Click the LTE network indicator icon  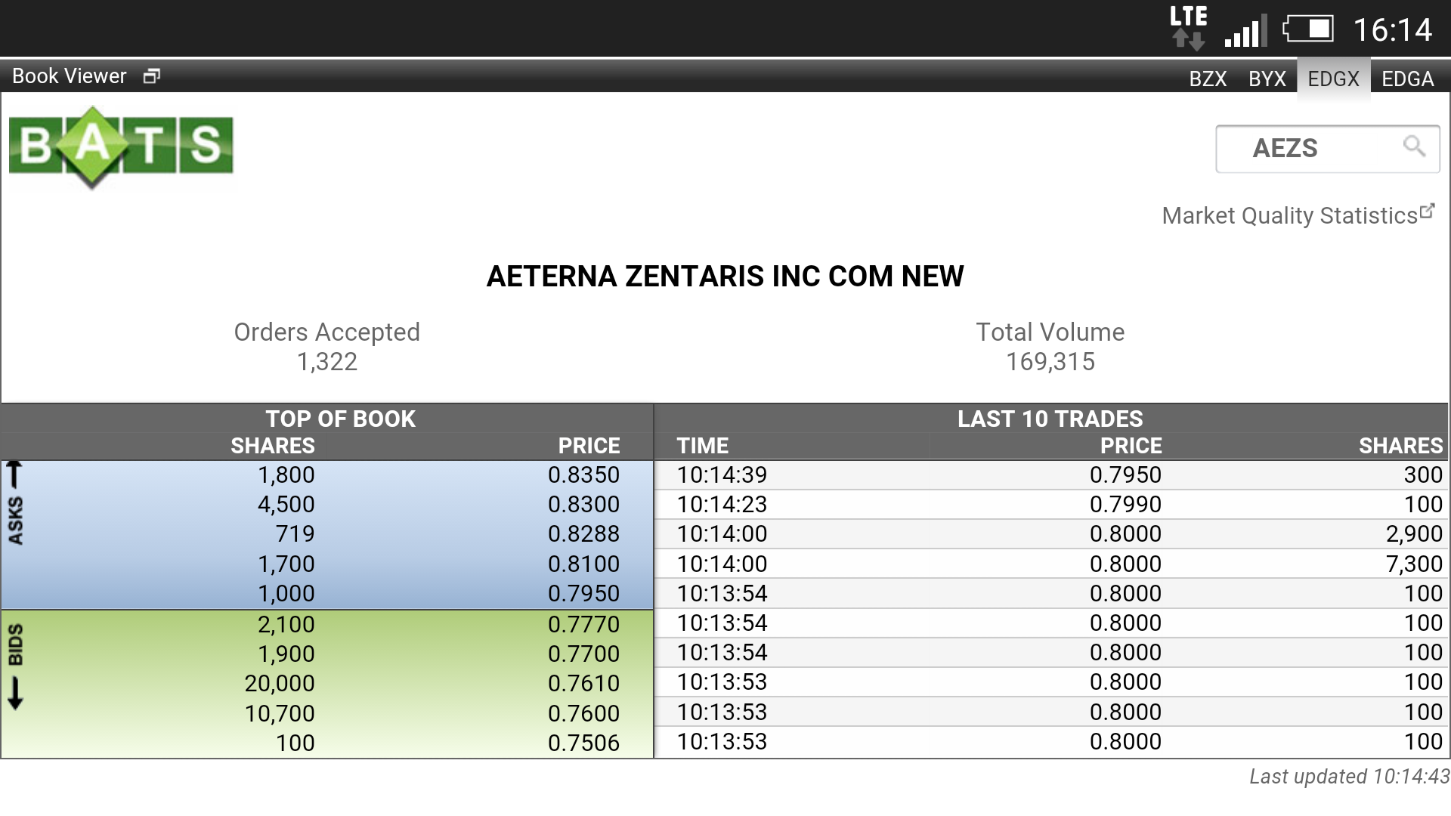click(1186, 26)
